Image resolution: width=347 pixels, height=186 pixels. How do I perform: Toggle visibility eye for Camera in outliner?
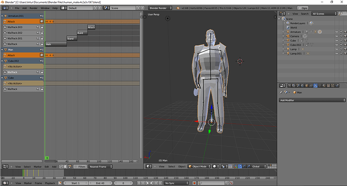336,36
